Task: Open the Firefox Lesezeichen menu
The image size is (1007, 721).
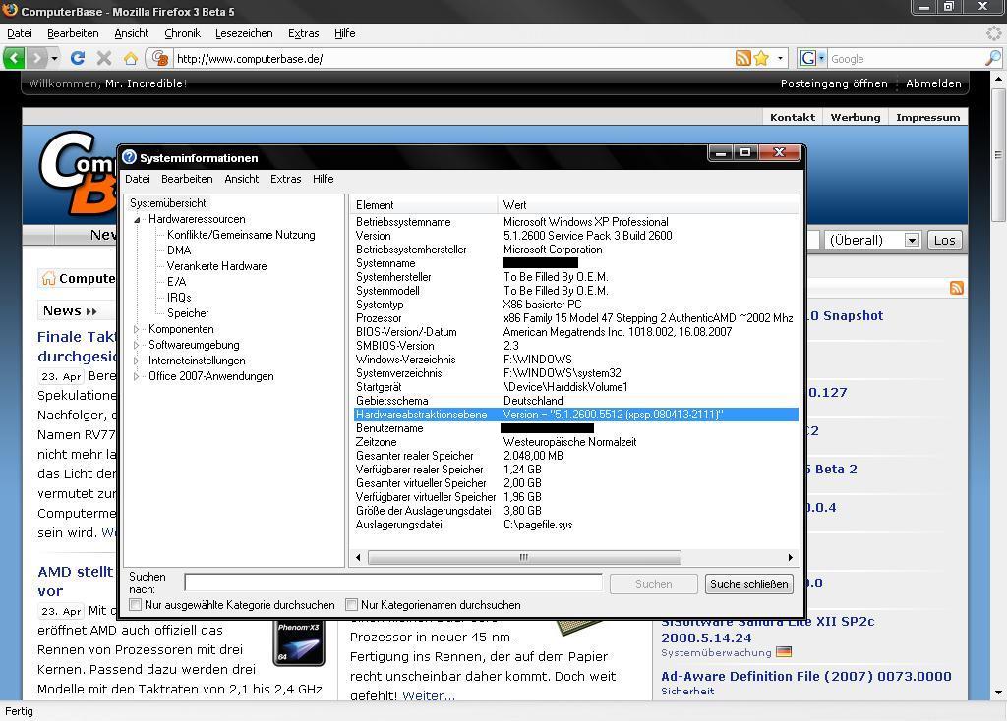Action: [244, 33]
